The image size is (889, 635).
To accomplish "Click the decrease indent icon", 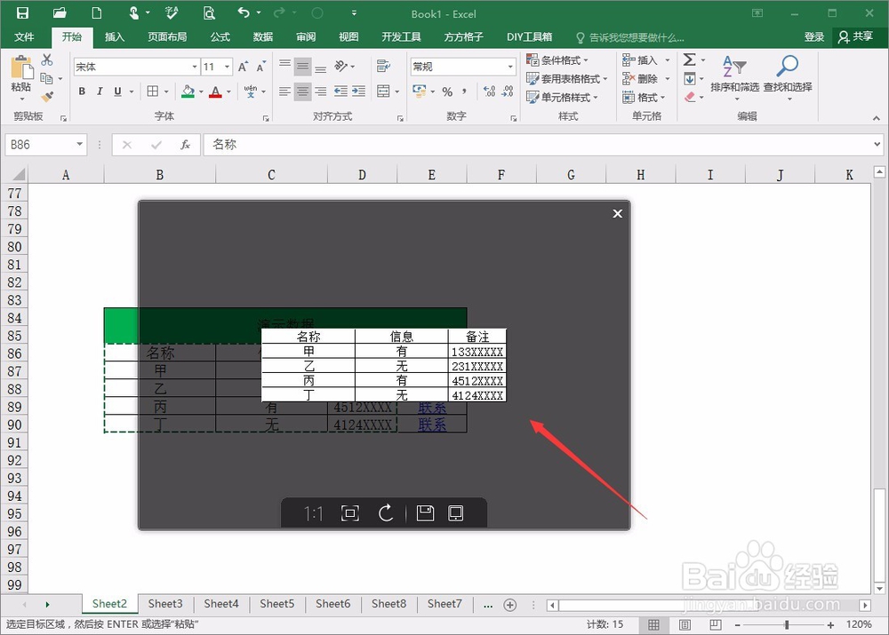I will pyautogui.click(x=340, y=91).
